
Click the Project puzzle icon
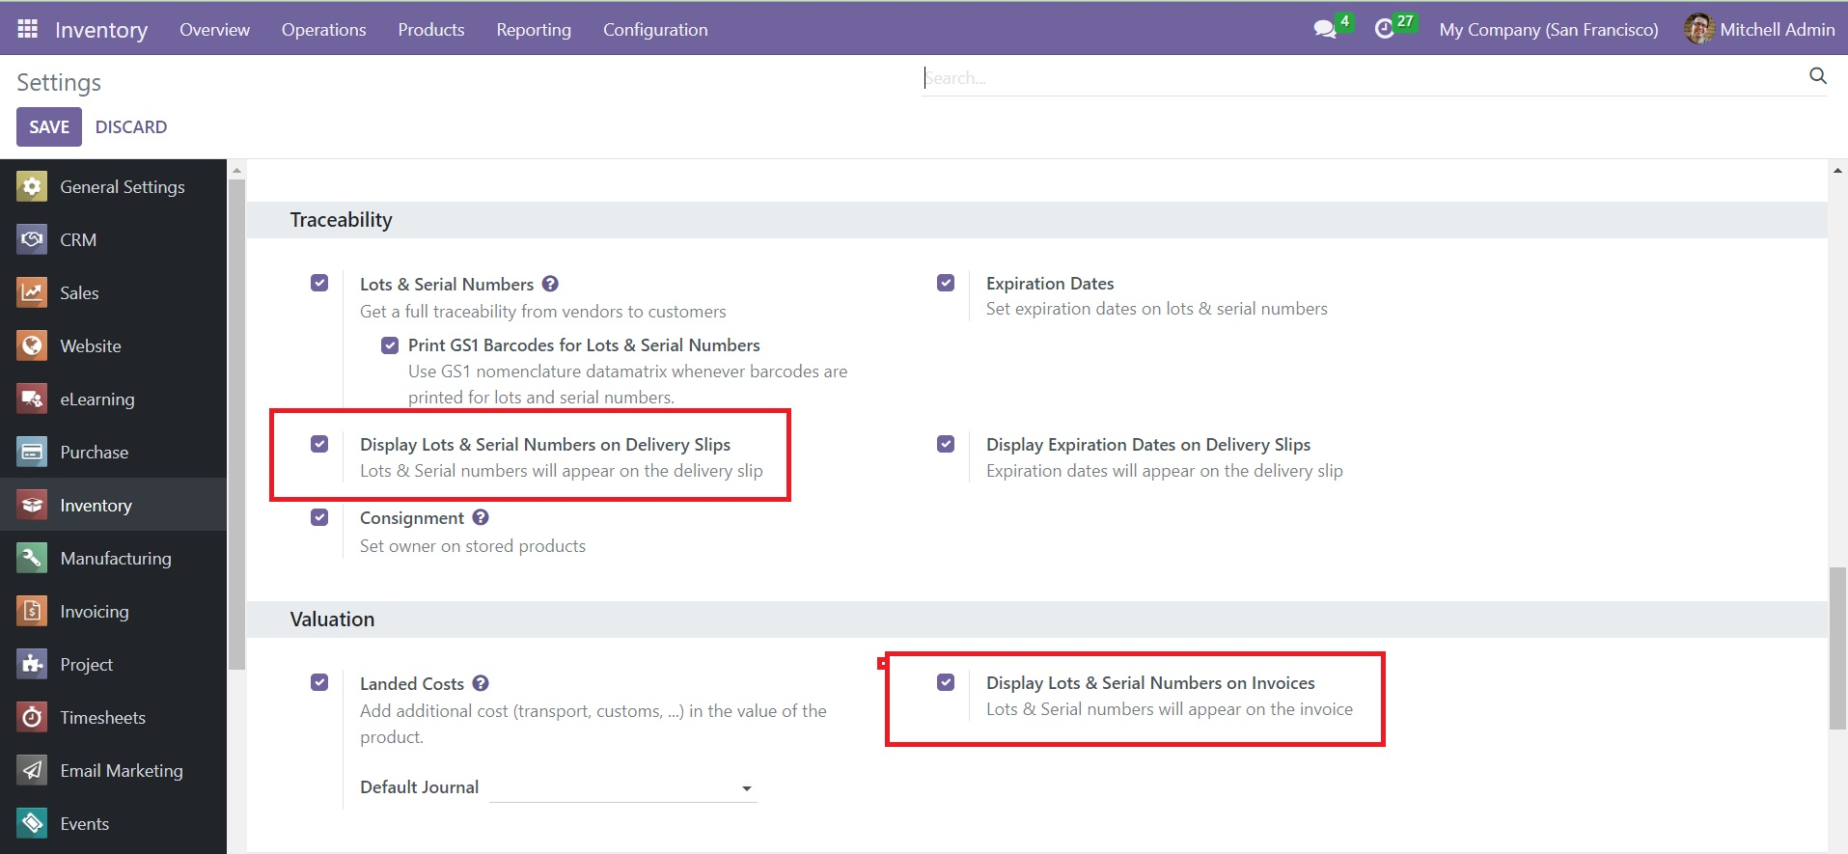coord(32,664)
